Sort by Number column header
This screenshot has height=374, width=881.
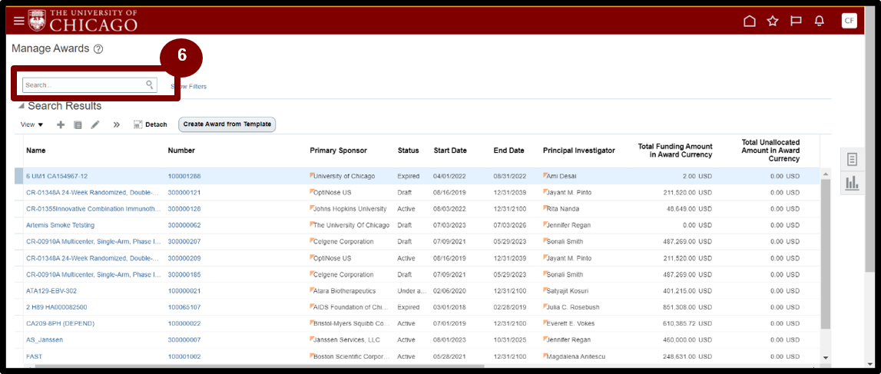(181, 151)
